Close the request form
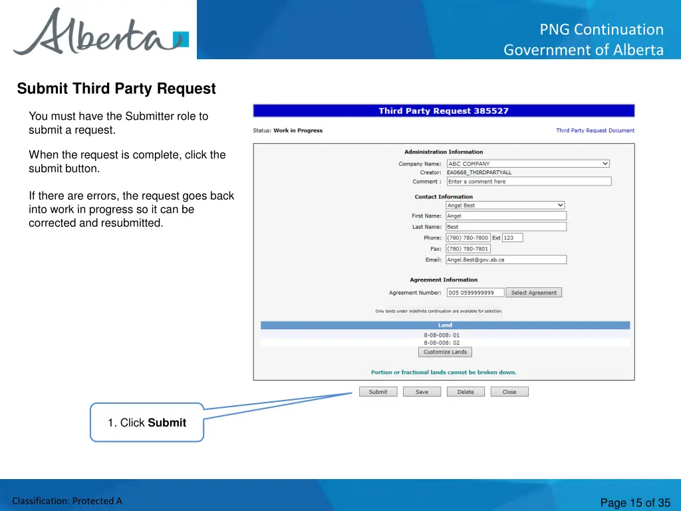The height and width of the screenshot is (511, 681). [509, 392]
